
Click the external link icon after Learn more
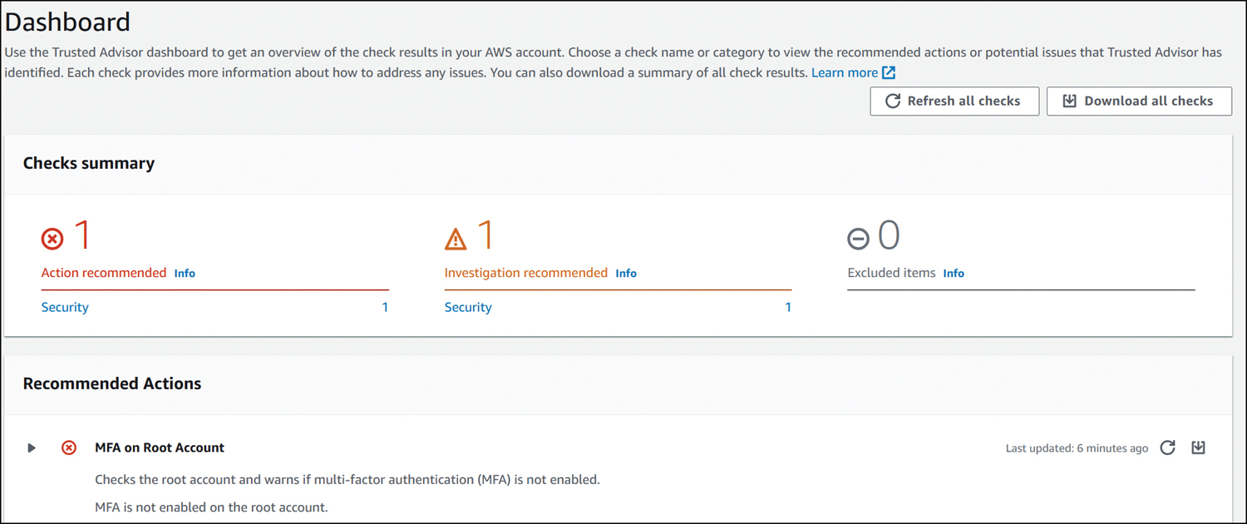(x=889, y=72)
